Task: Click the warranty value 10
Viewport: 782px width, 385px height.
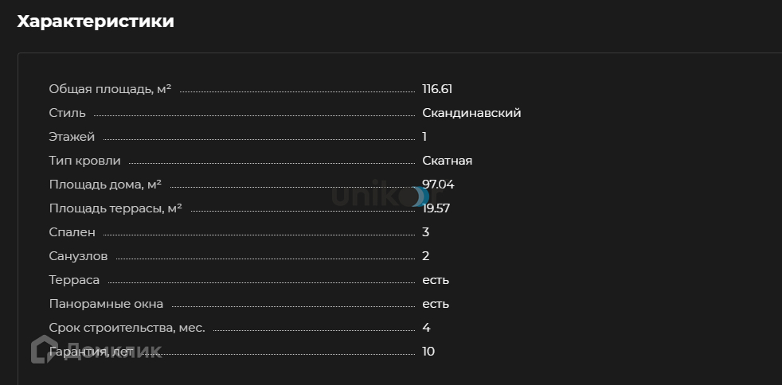Action: point(428,352)
